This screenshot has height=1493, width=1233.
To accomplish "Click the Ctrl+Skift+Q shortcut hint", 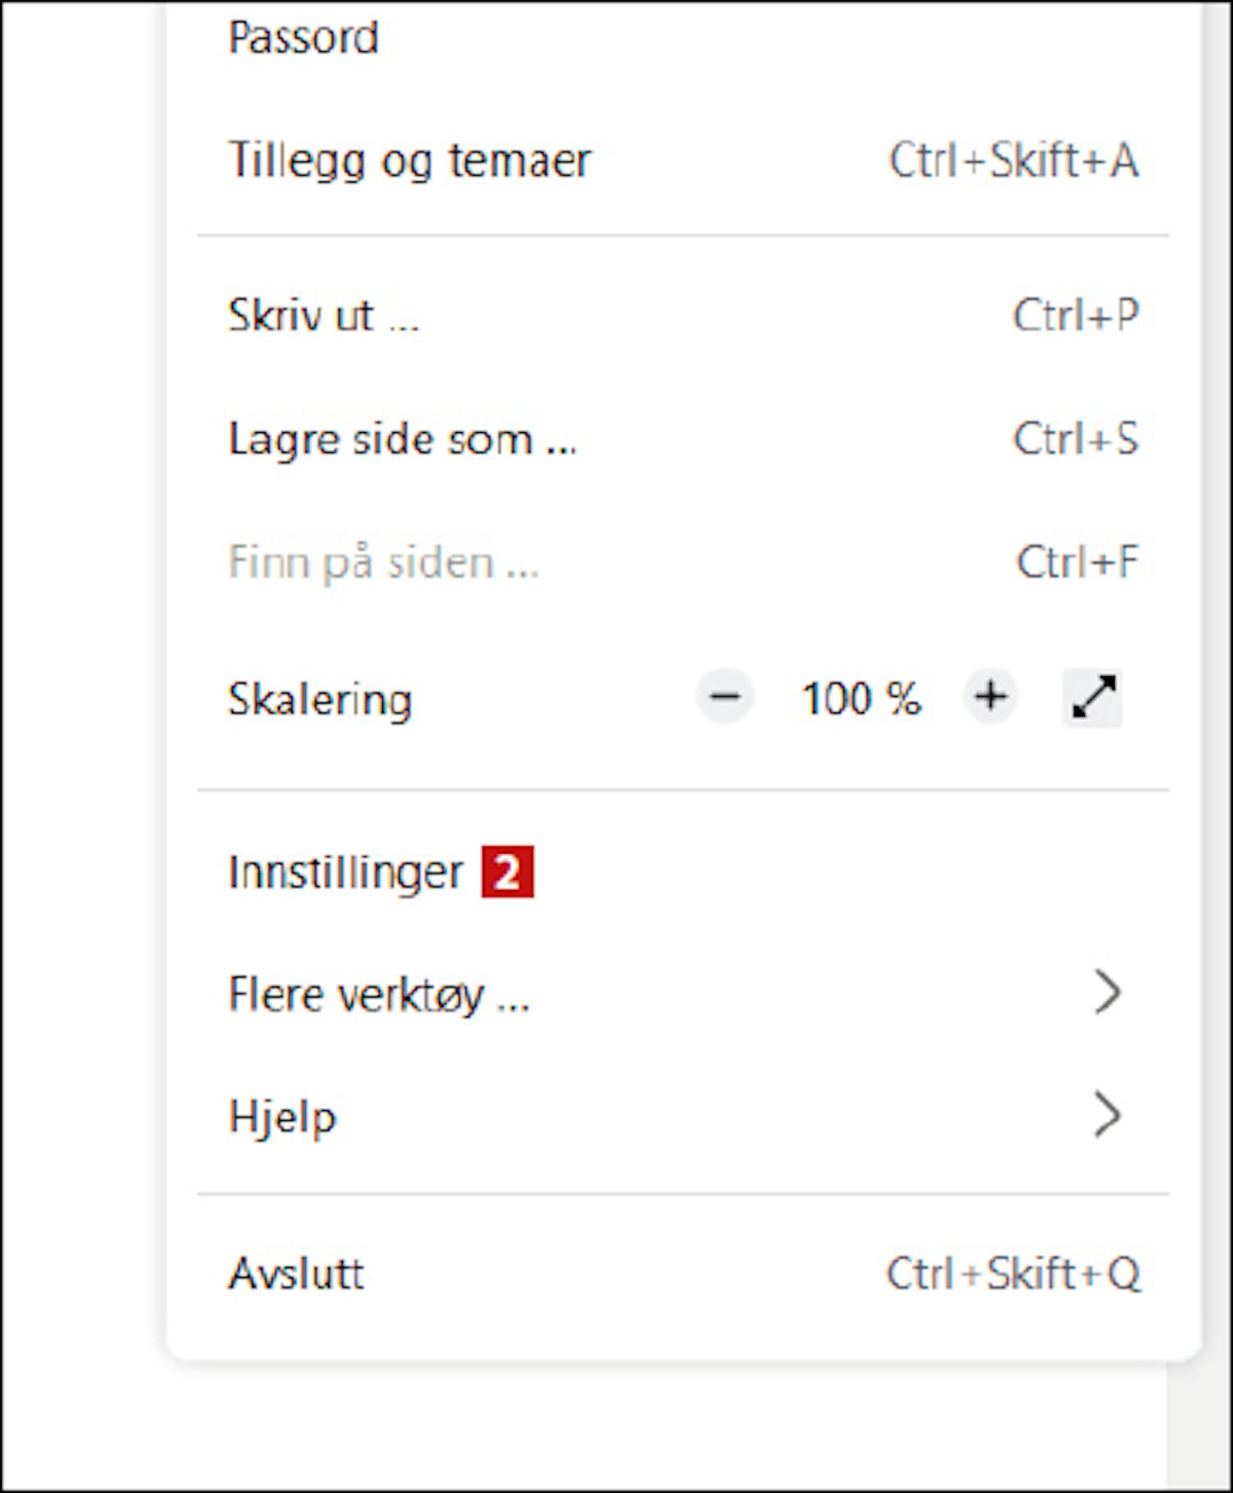I will point(1013,1274).
